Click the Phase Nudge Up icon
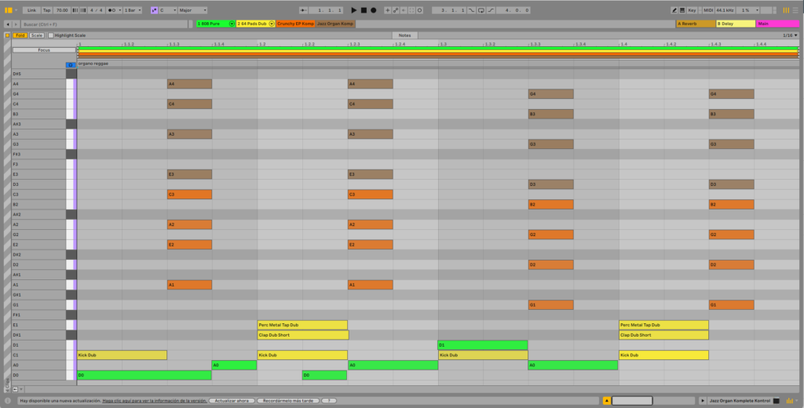The image size is (804, 408). [x=83, y=10]
